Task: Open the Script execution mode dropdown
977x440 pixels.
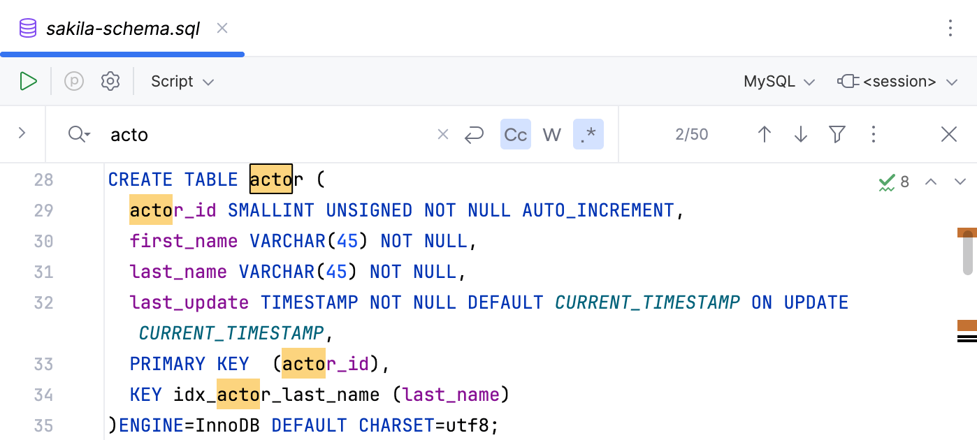Action: point(180,81)
